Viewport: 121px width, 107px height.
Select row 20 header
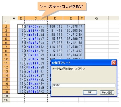6,100
